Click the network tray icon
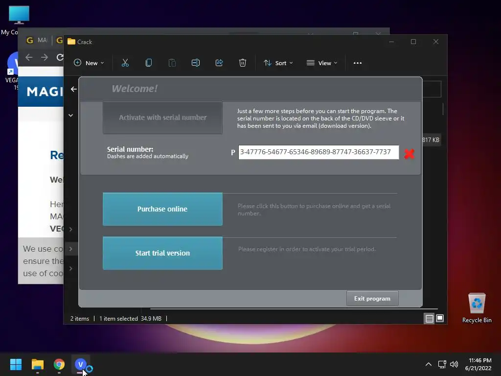501x376 pixels. coord(442,364)
